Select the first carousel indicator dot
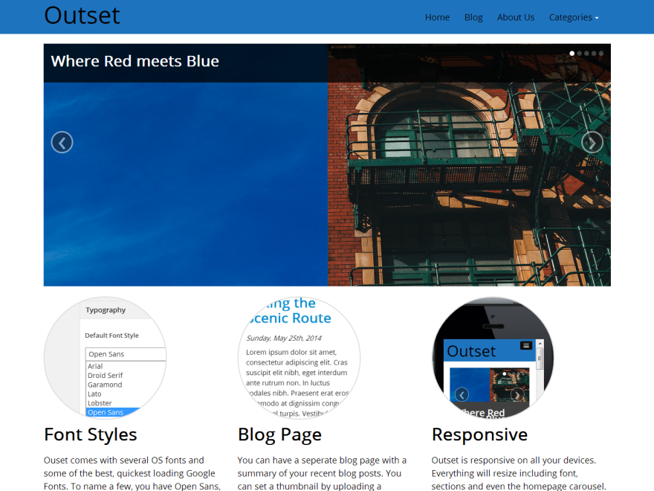 click(x=572, y=54)
